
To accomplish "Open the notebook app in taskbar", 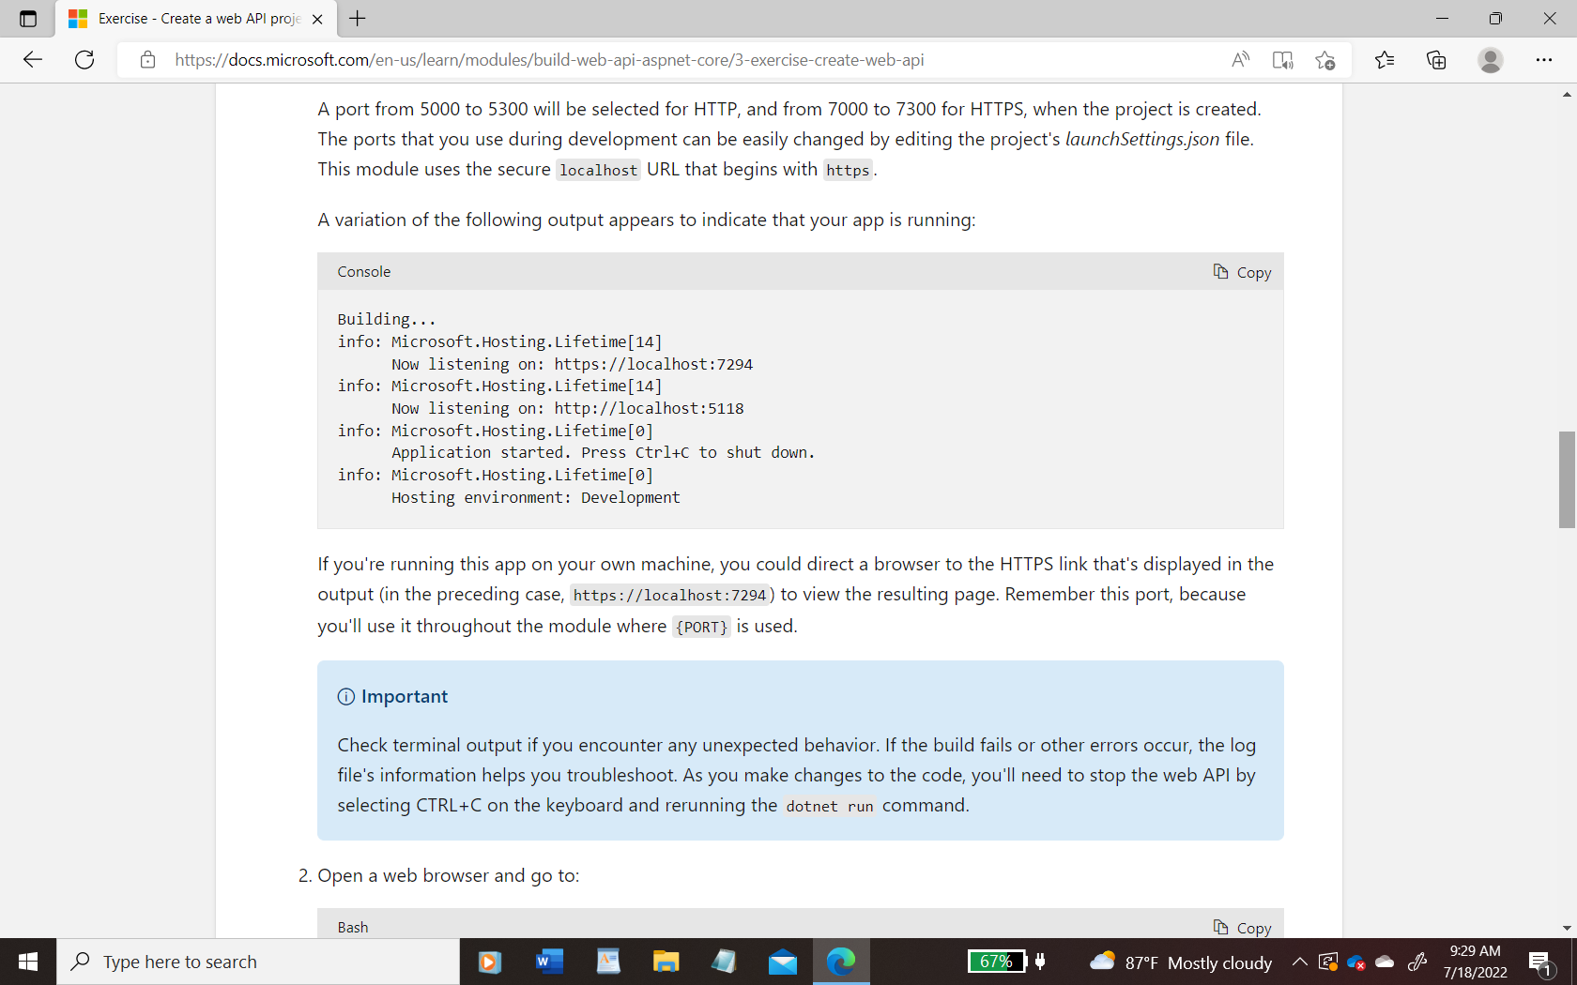I will click(x=724, y=962).
